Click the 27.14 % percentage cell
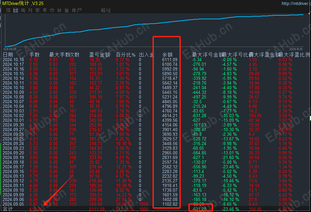The height and width of the screenshot is (212, 311). click(124, 199)
